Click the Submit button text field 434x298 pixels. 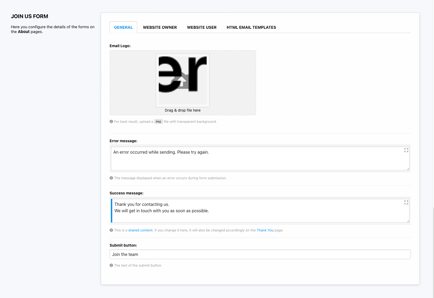pos(260,254)
